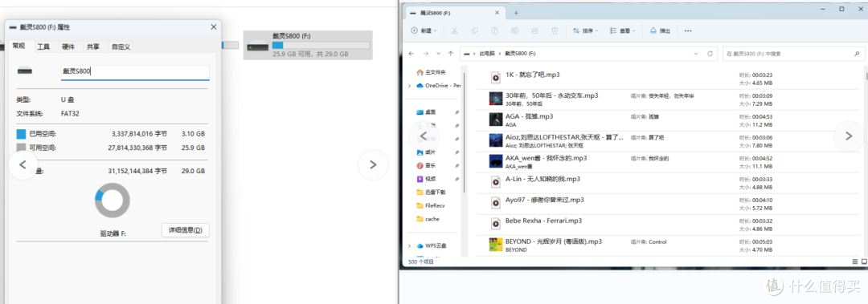Viewport: 868px width, 304px height.
Task: Open the 排序 sort dropdown
Action: [586, 31]
